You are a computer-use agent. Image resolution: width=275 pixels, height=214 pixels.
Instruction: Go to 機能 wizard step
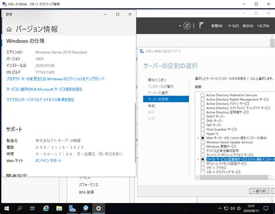tap(151, 106)
